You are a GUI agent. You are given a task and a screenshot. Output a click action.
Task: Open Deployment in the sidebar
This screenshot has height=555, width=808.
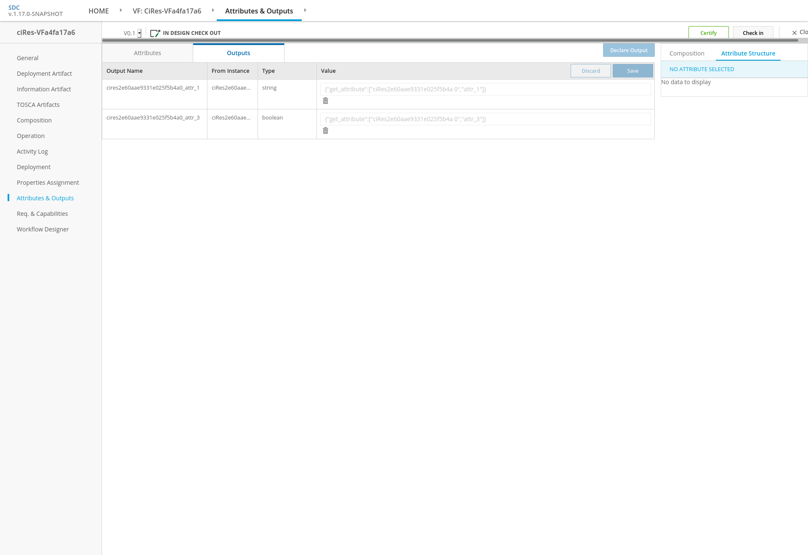click(34, 167)
